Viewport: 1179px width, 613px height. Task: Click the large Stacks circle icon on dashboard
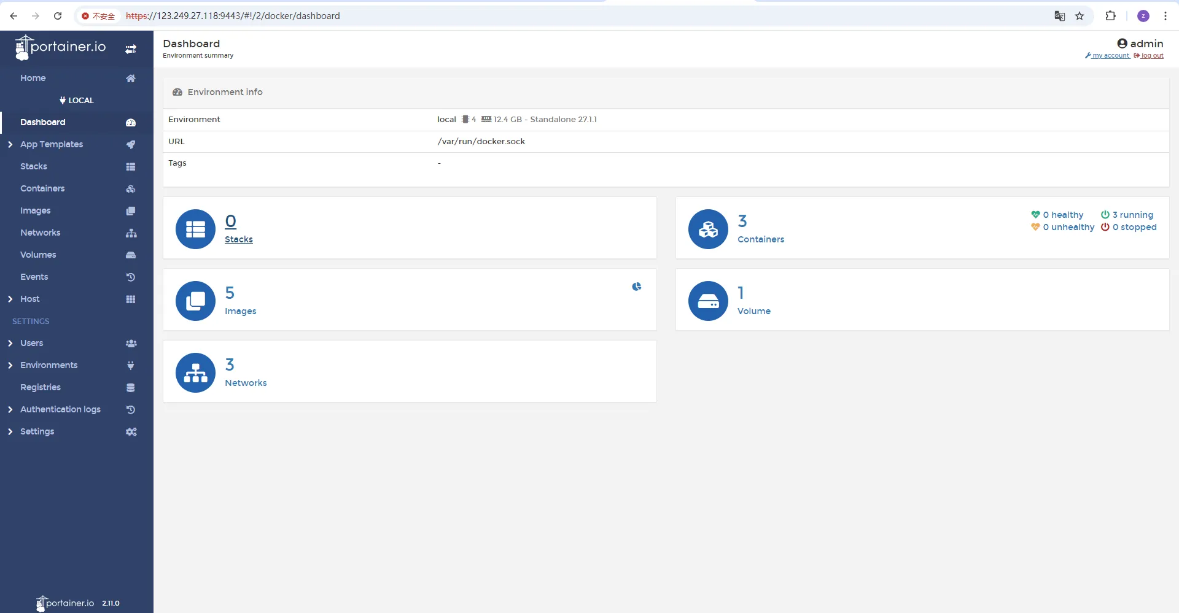[x=195, y=229]
